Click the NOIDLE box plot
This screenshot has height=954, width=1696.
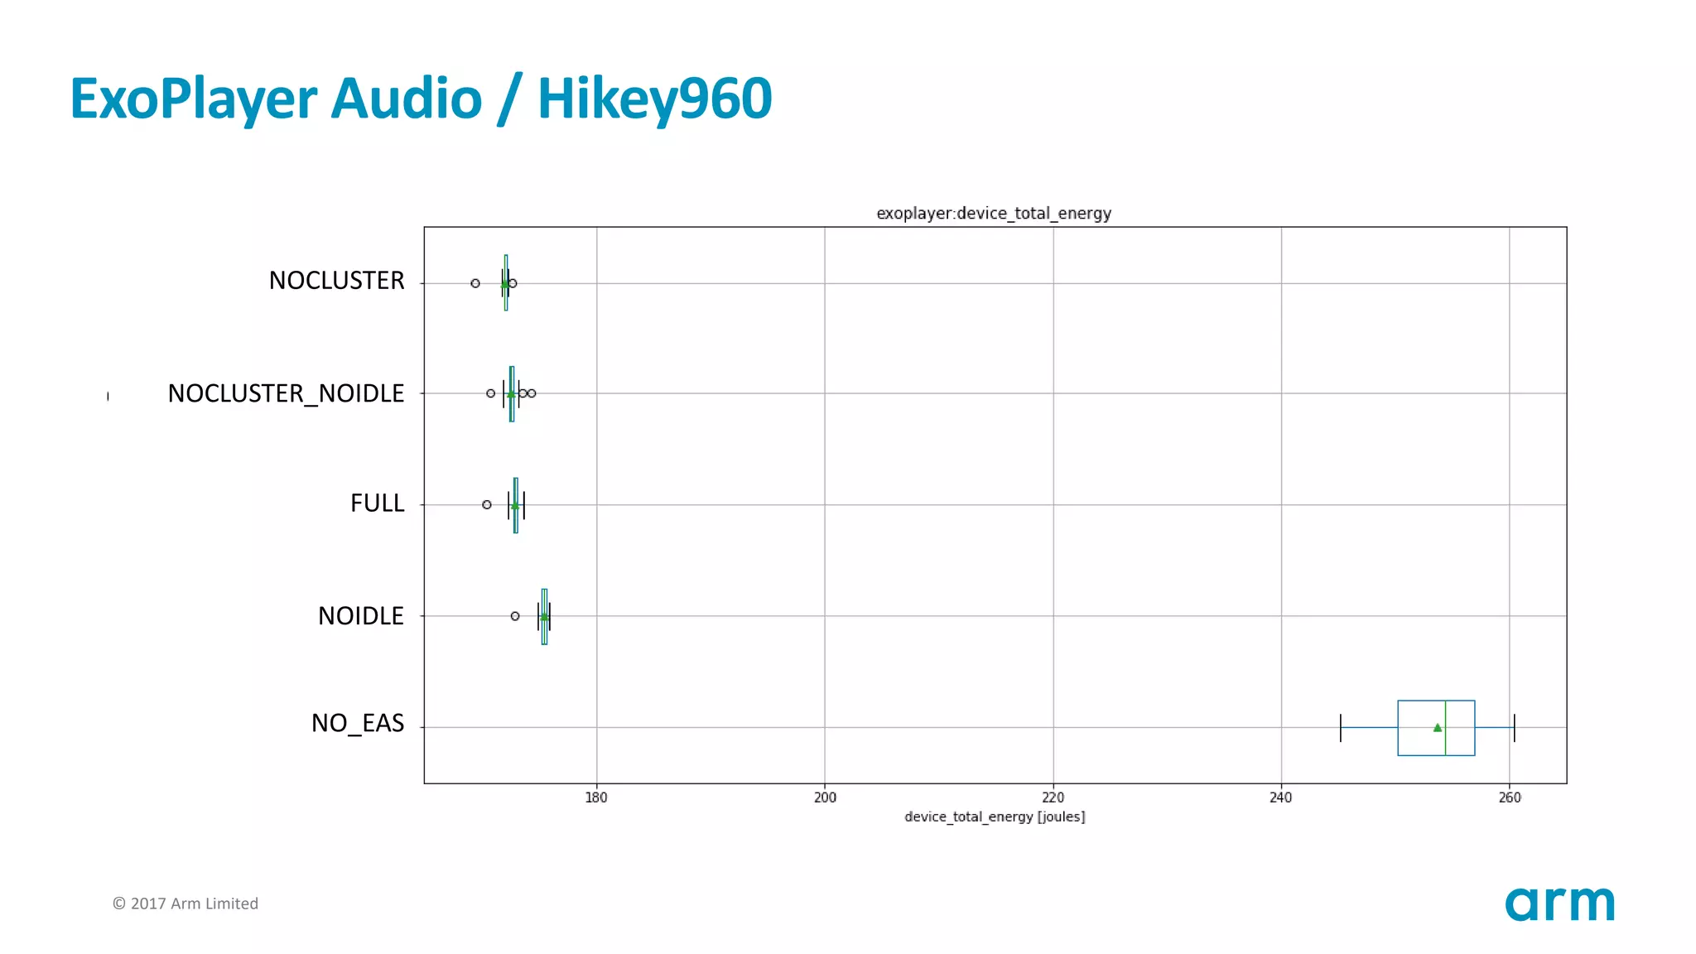(544, 616)
